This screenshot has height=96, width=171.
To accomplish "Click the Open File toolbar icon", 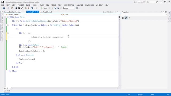I will pyautogui.click(x=16, y=8).
